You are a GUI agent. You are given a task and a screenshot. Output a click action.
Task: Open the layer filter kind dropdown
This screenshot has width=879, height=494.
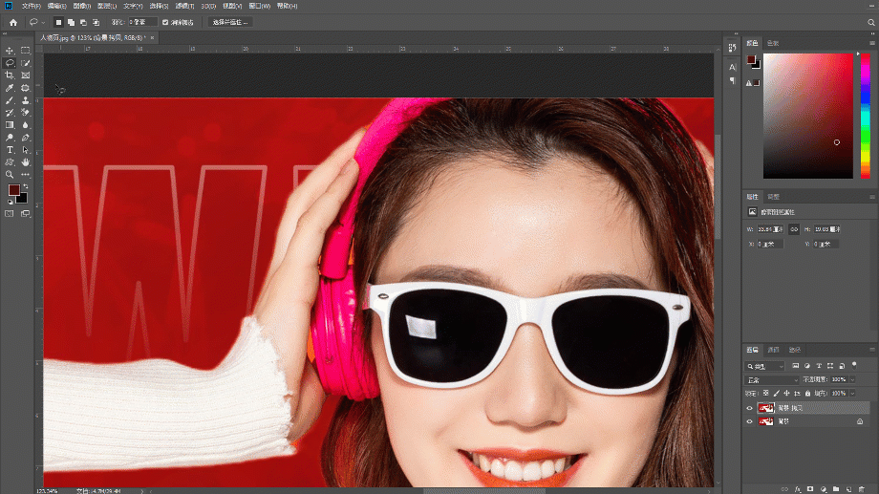pos(765,366)
